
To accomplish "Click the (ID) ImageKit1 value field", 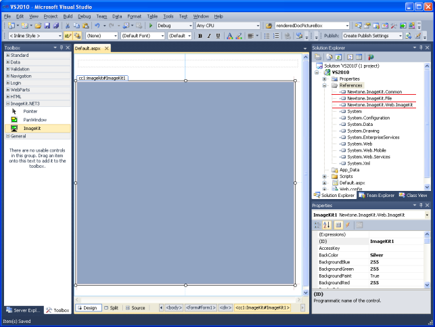I will coord(396,241).
